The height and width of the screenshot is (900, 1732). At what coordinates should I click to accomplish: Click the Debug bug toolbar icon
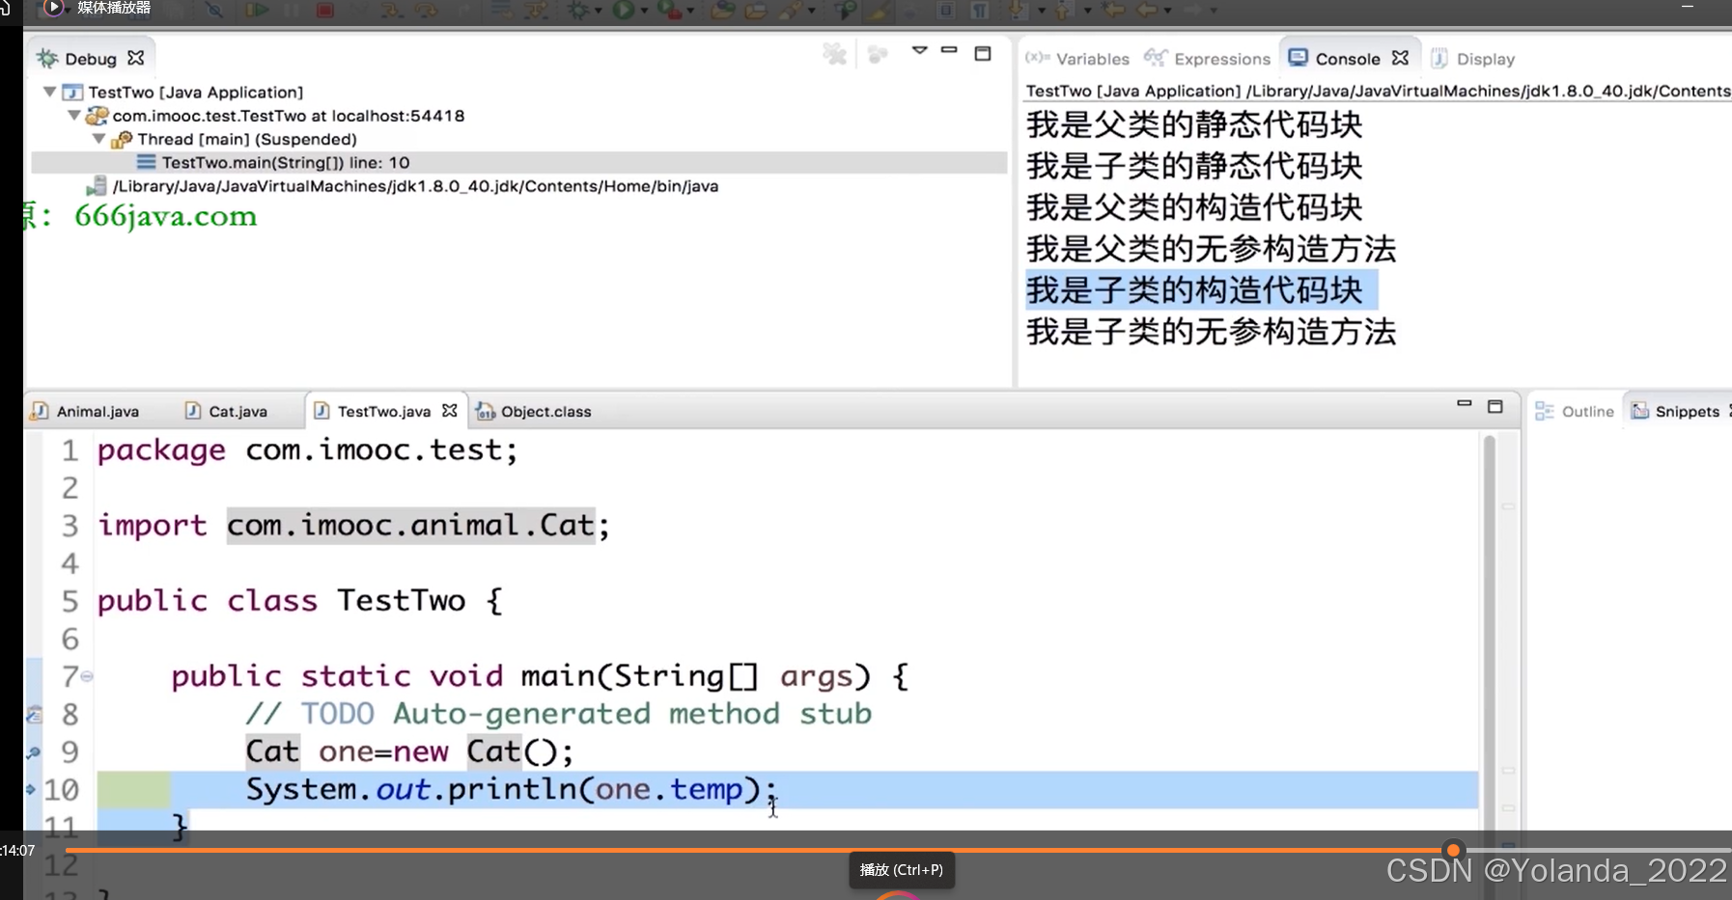click(x=578, y=10)
